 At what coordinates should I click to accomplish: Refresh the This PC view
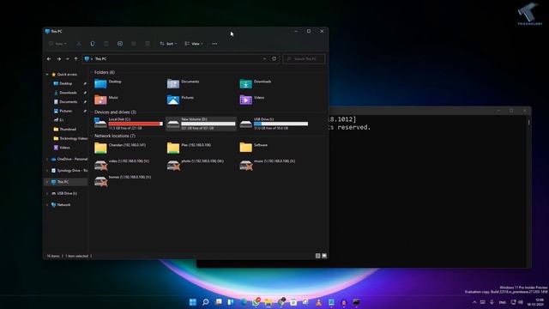click(274, 59)
